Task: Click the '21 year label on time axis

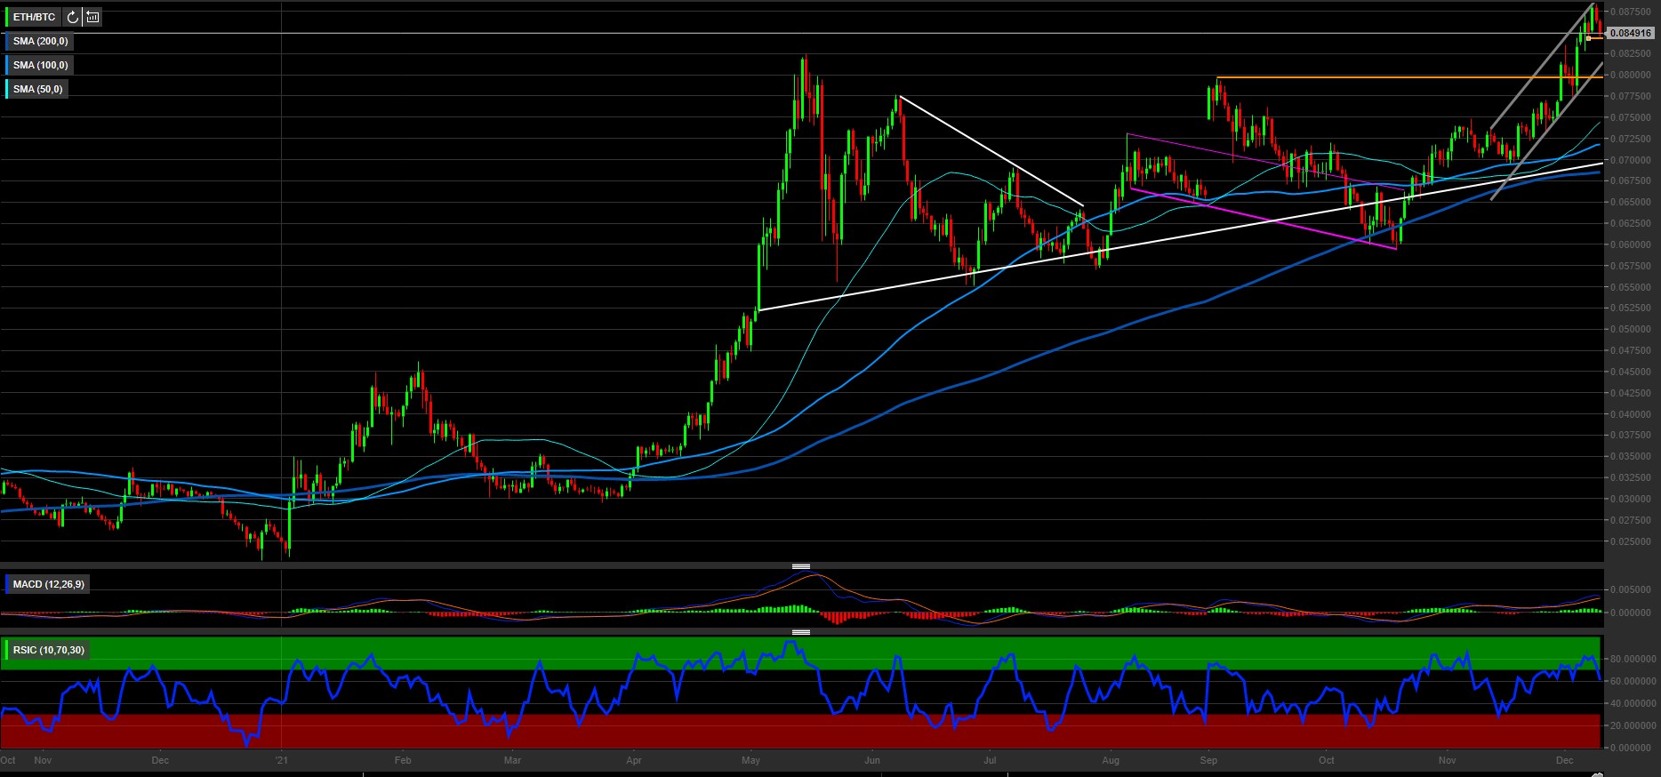Action: pyautogui.click(x=282, y=760)
